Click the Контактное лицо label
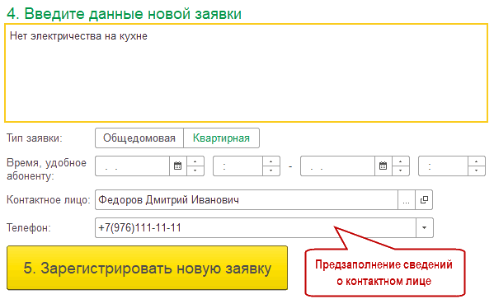This screenshot has width=494, height=299. click(49, 200)
